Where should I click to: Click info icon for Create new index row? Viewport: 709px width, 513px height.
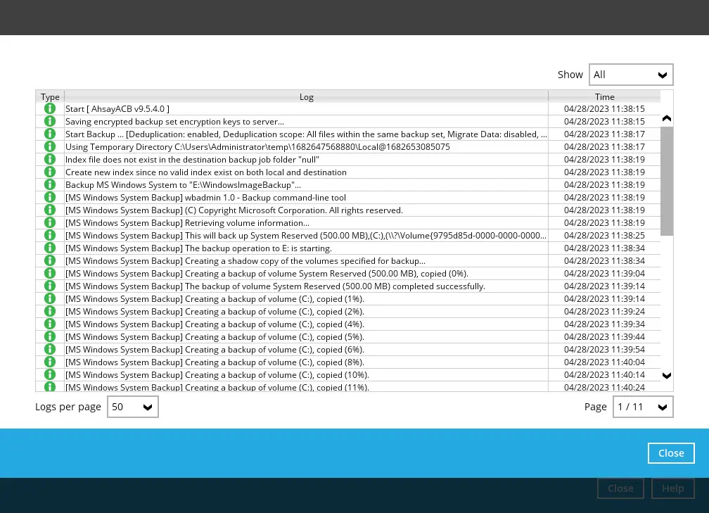tap(50, 172)
